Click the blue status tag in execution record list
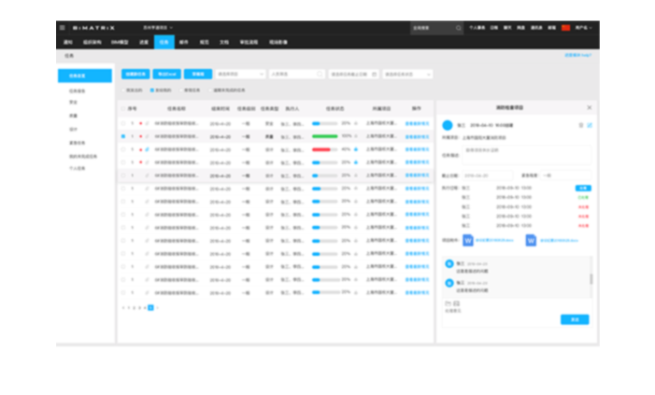The image size is (655, 395). [583, 188]
